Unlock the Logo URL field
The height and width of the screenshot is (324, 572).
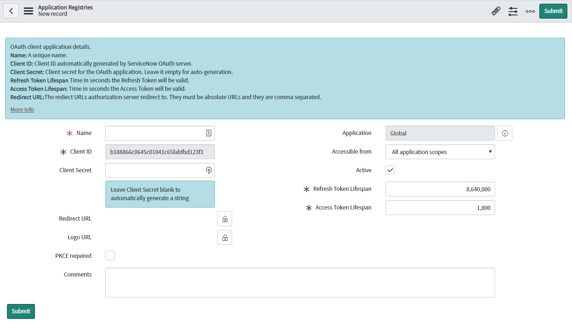point(225,237)
